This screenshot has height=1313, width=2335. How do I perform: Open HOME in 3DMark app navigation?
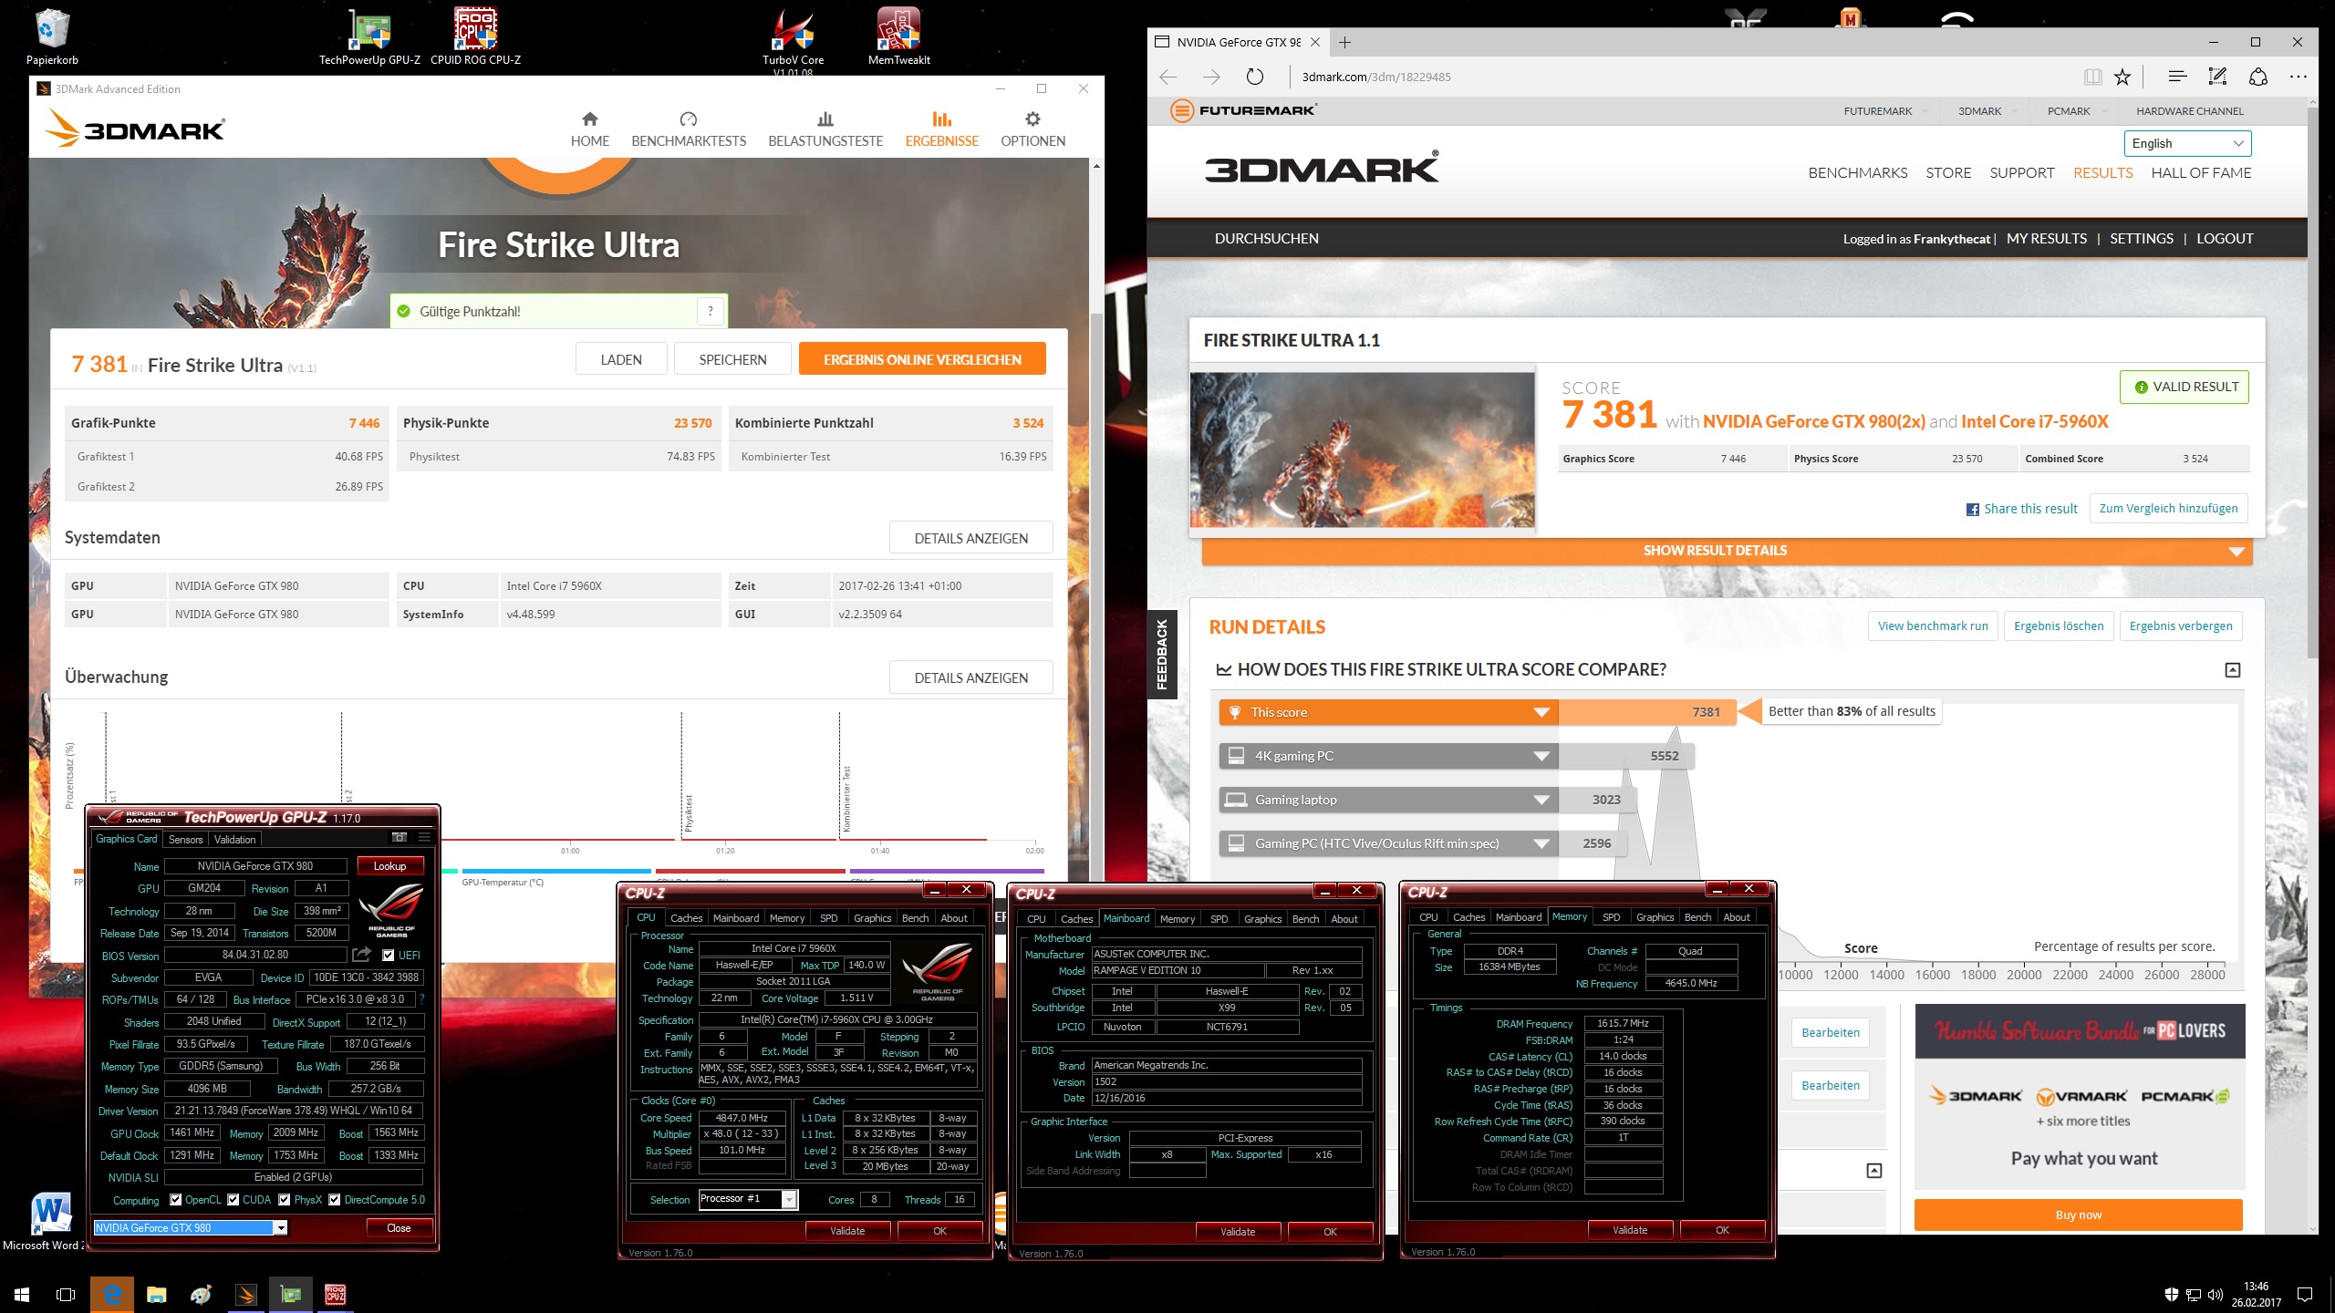point(589,129)
